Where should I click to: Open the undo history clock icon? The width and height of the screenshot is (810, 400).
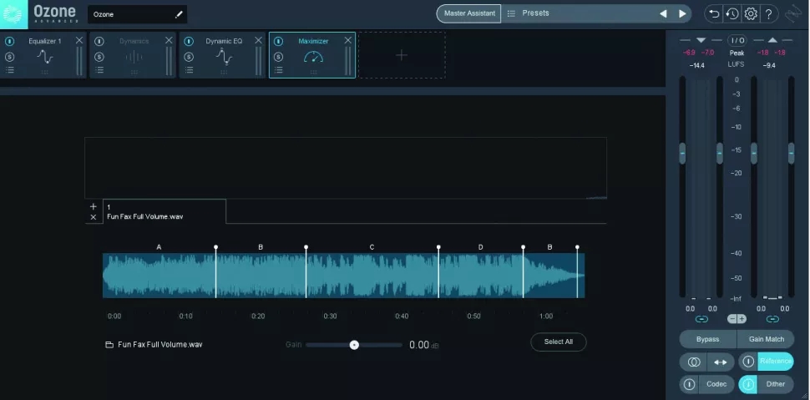click(x=732, y=13)
